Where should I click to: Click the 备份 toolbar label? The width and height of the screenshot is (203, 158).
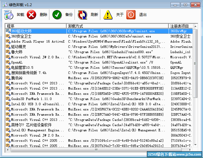pos(69,15)
